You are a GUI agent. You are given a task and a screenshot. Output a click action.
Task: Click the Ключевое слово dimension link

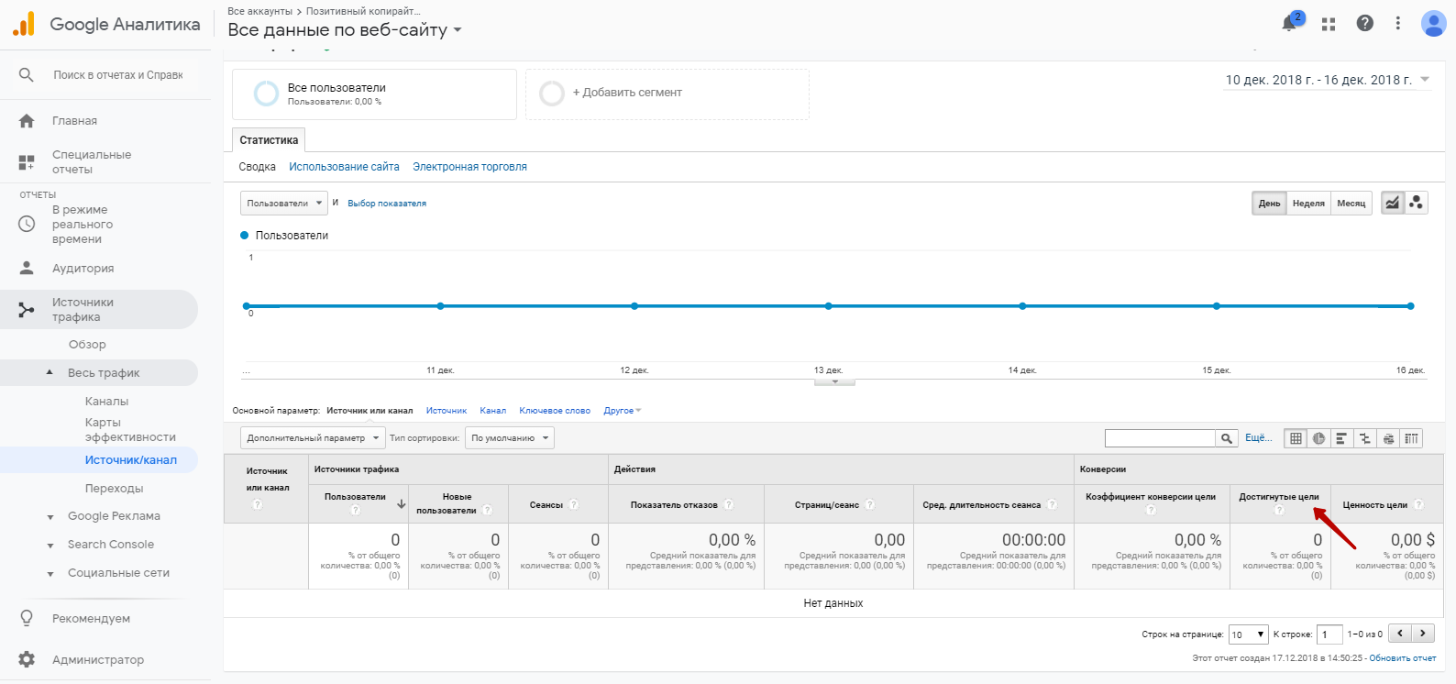(x=555, y=411)
